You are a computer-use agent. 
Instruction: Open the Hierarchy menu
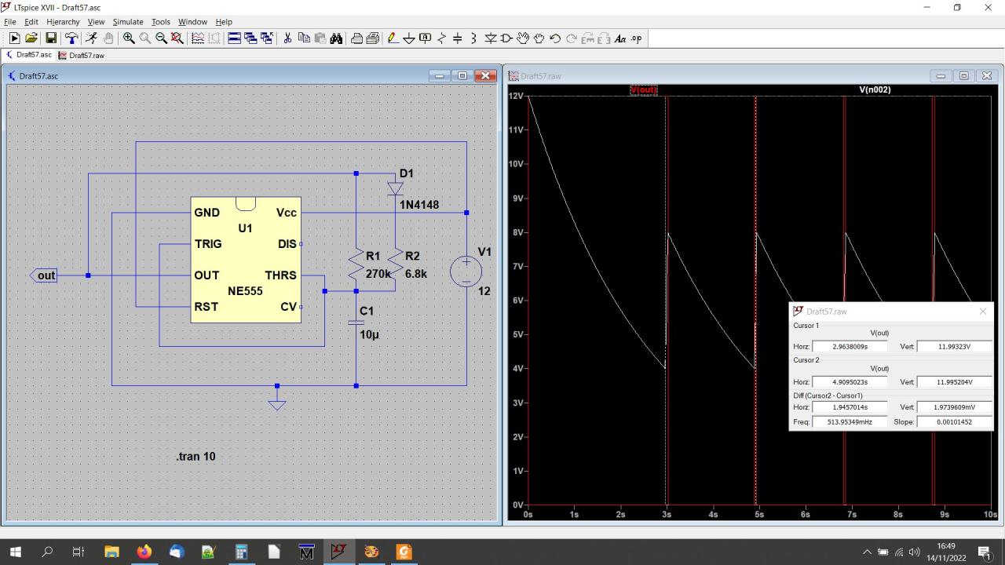pos(63,22)
